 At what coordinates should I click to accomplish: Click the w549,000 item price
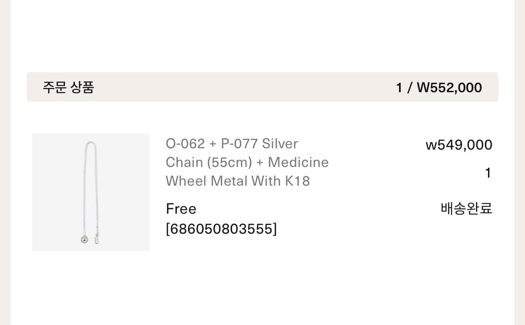click(x=459, y=145)
